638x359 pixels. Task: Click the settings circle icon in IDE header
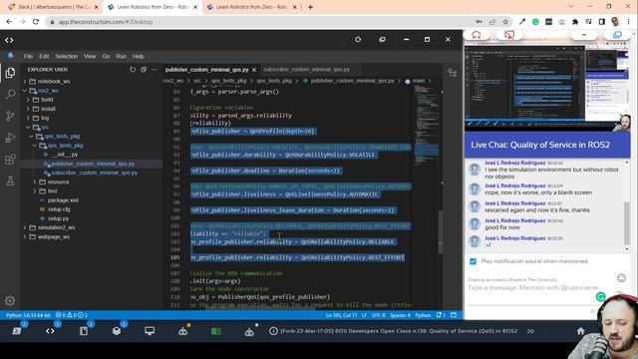point(358,40)
